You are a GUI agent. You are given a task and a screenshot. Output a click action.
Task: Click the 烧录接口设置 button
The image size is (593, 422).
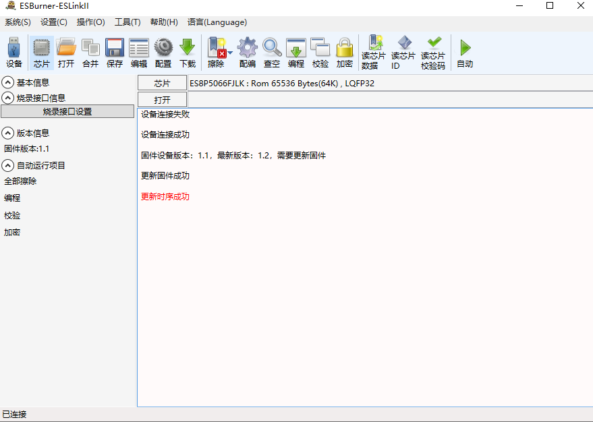tap(67, 111)
